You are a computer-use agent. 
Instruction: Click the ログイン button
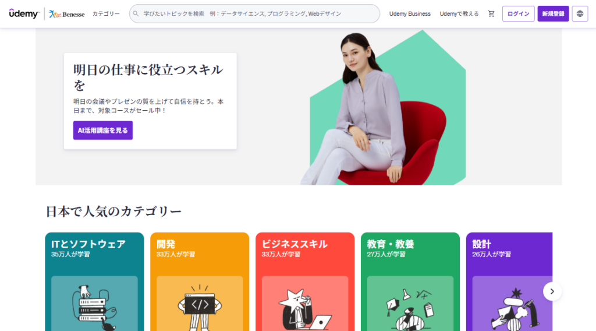[518, 14]
